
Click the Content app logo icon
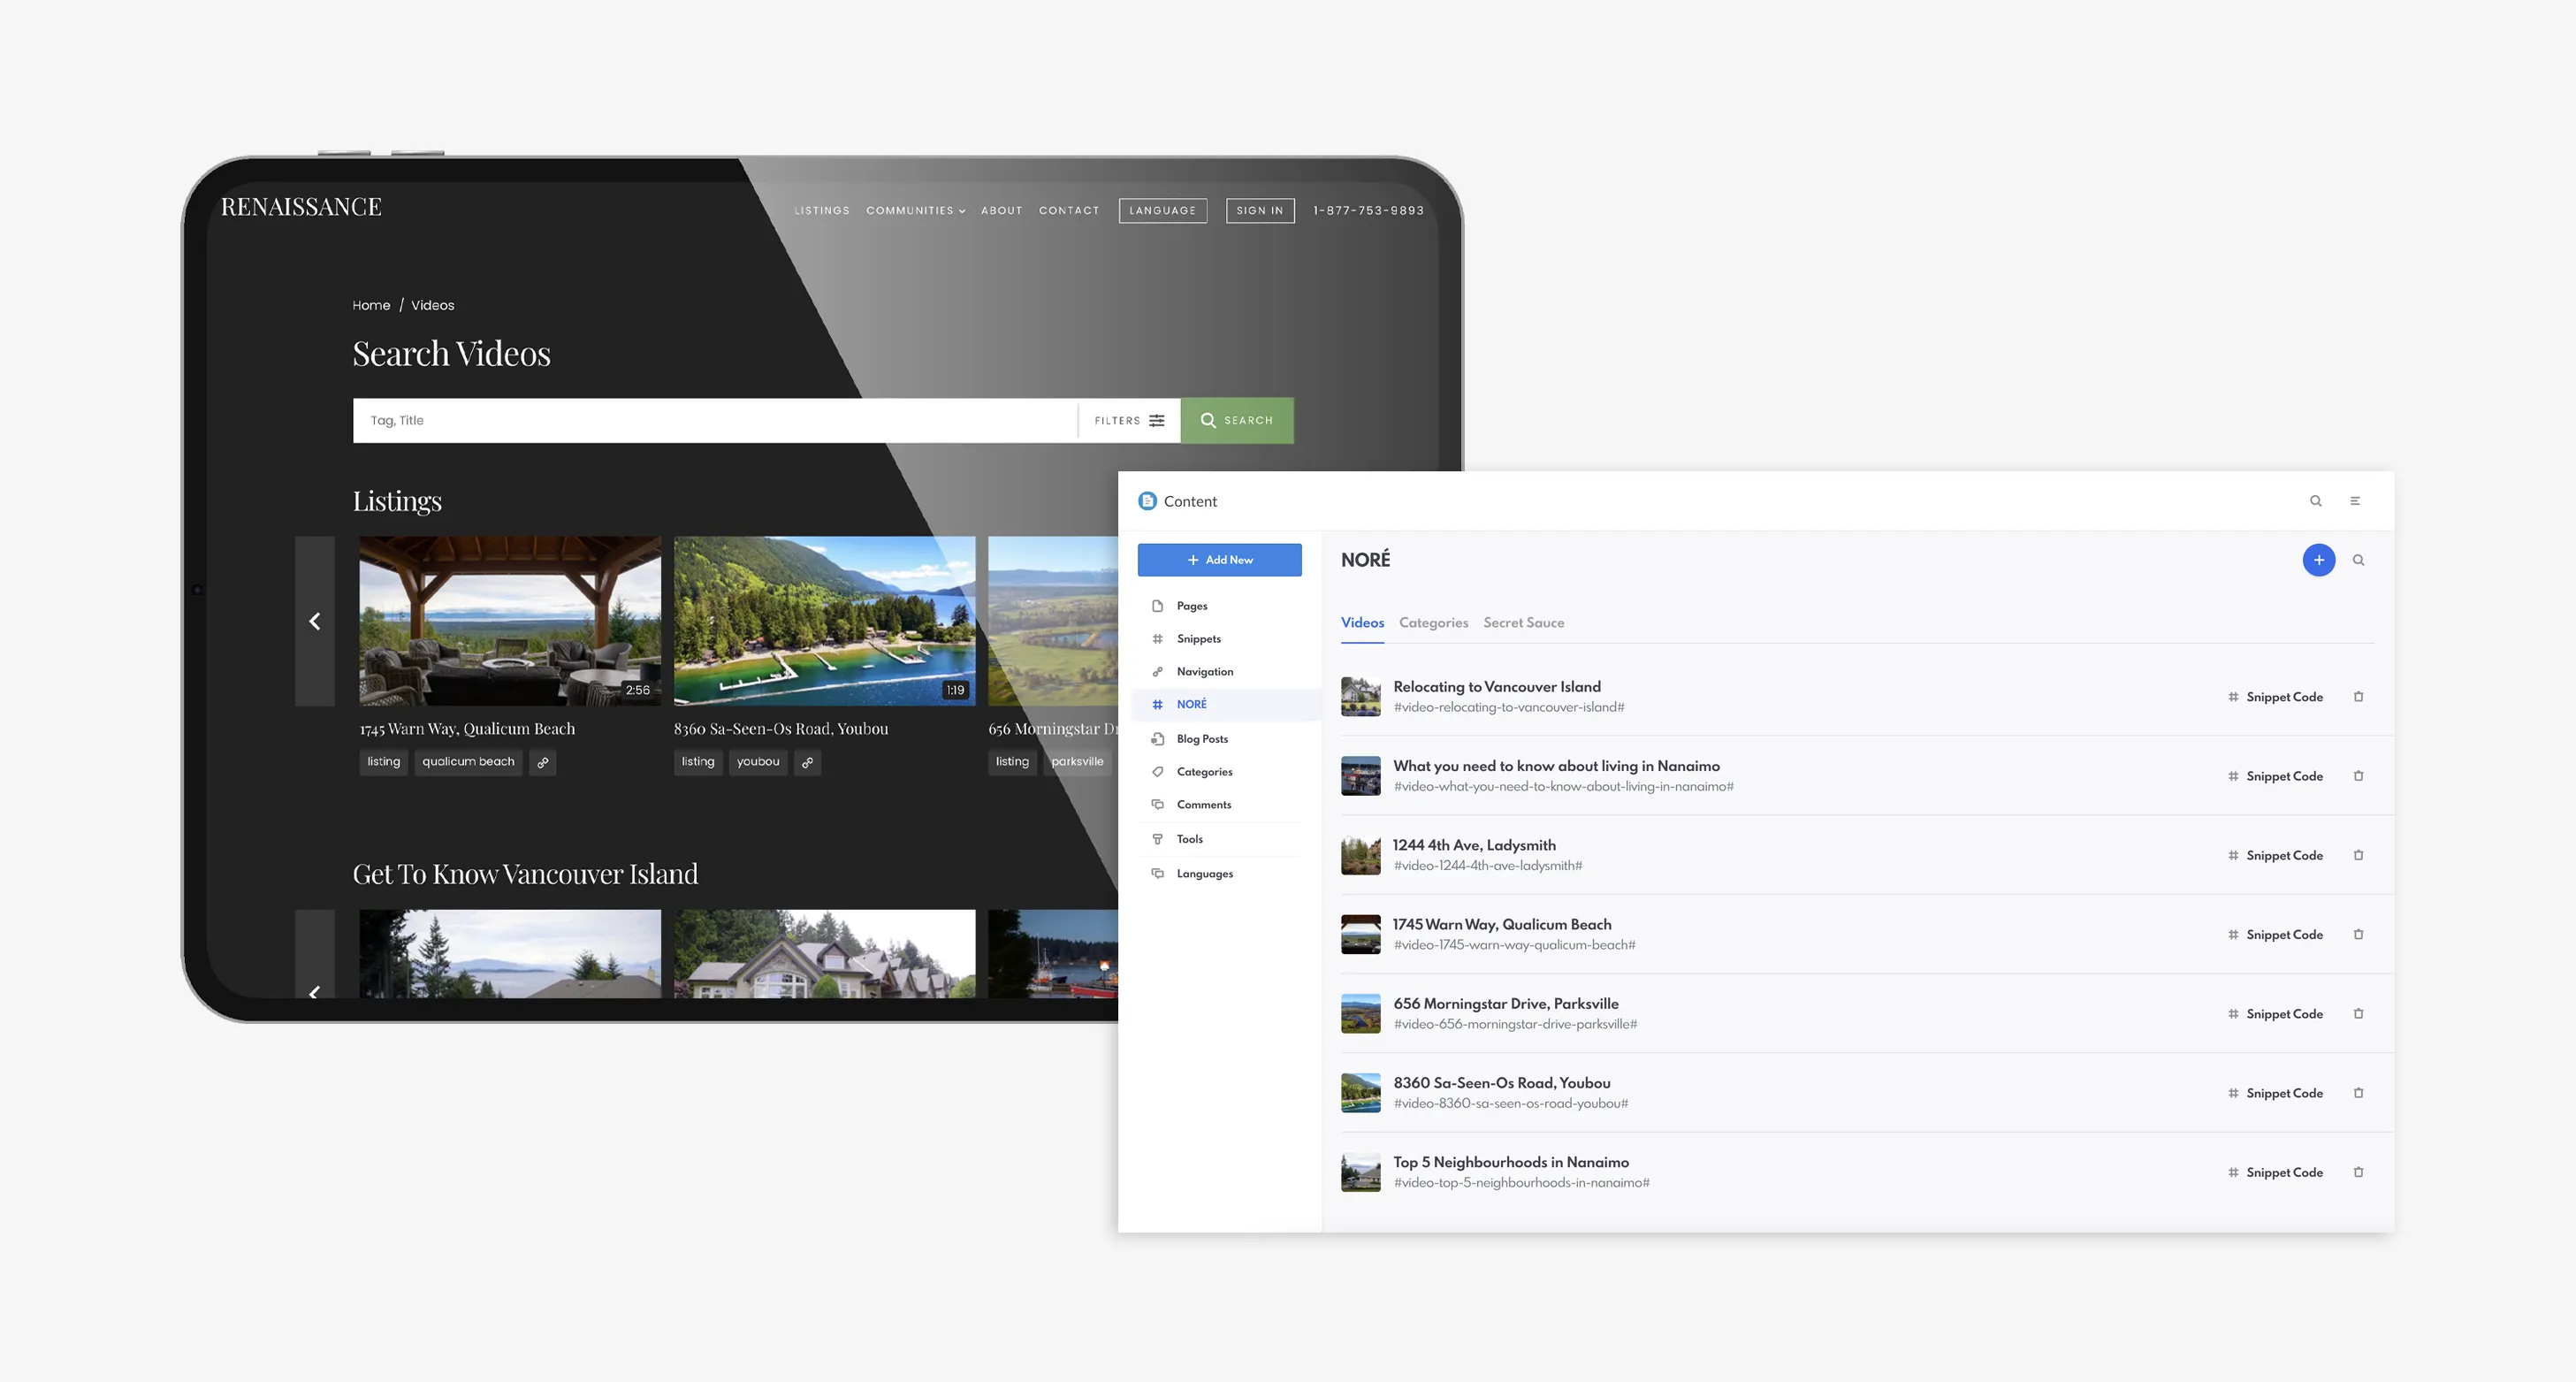pos(1147,501)
